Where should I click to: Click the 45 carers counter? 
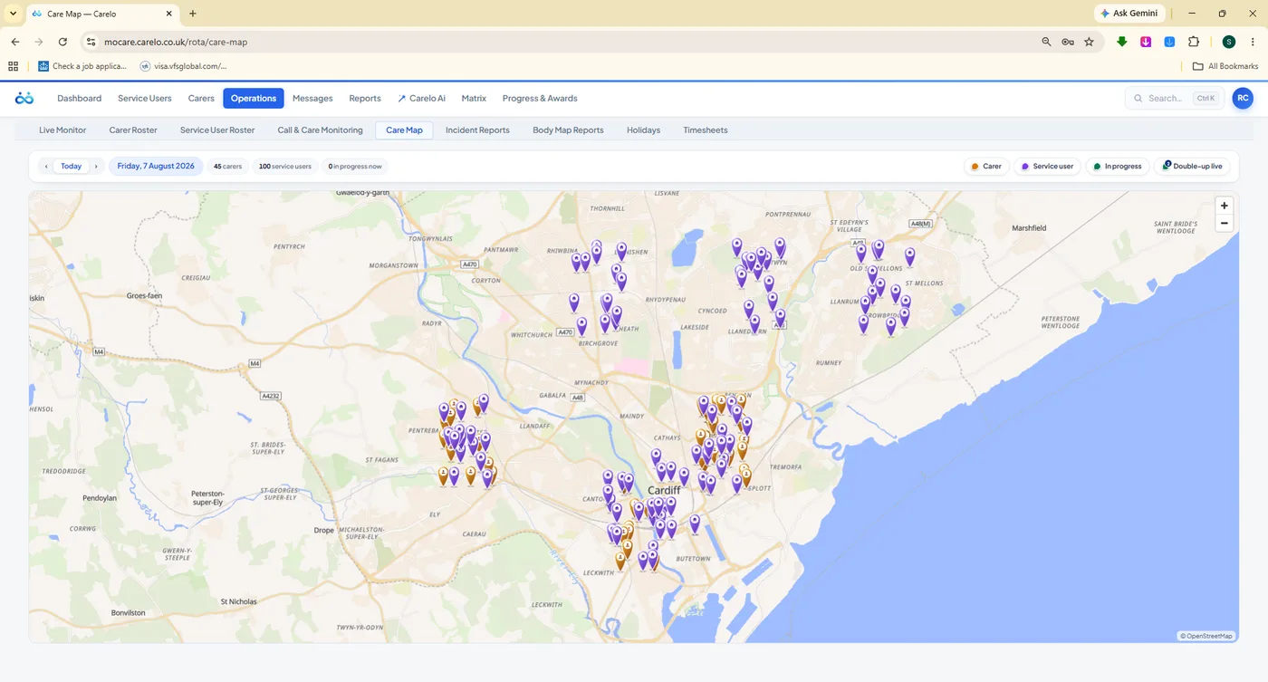228,167
